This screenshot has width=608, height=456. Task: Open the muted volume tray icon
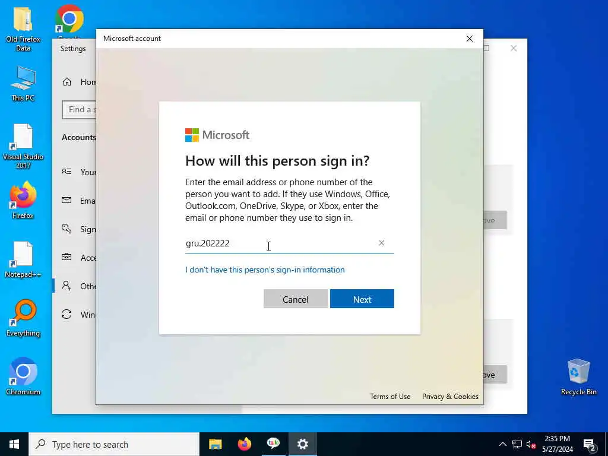(x=531, y=444)
